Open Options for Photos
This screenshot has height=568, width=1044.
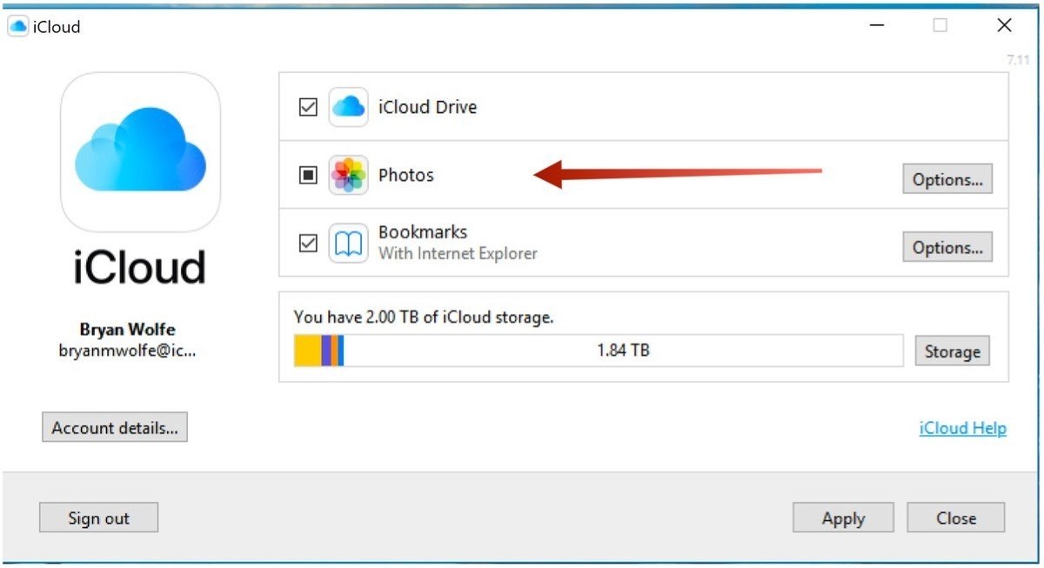[x=947, y=179]
